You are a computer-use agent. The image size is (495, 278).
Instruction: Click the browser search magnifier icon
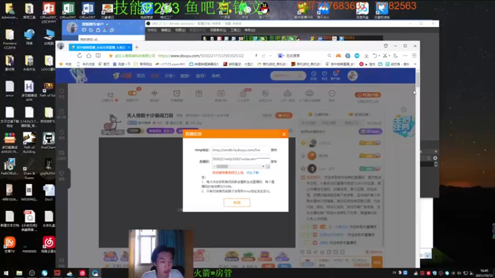[329, 56]
